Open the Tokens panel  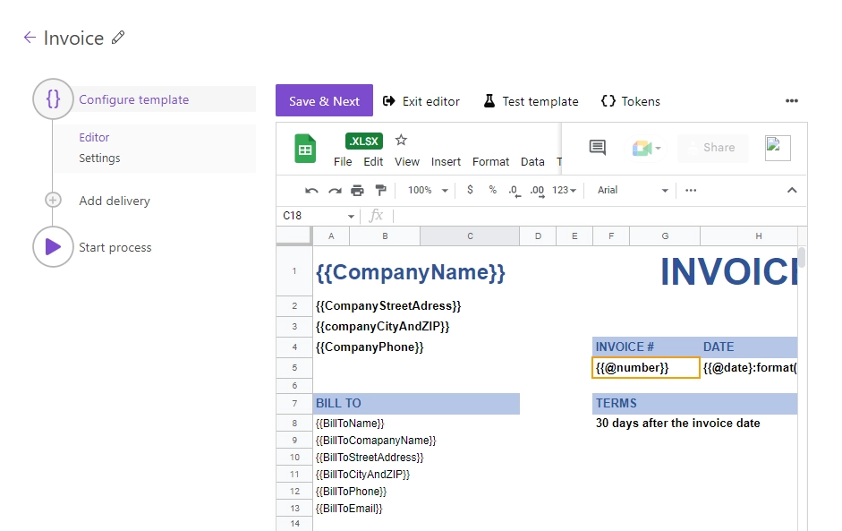631,101
